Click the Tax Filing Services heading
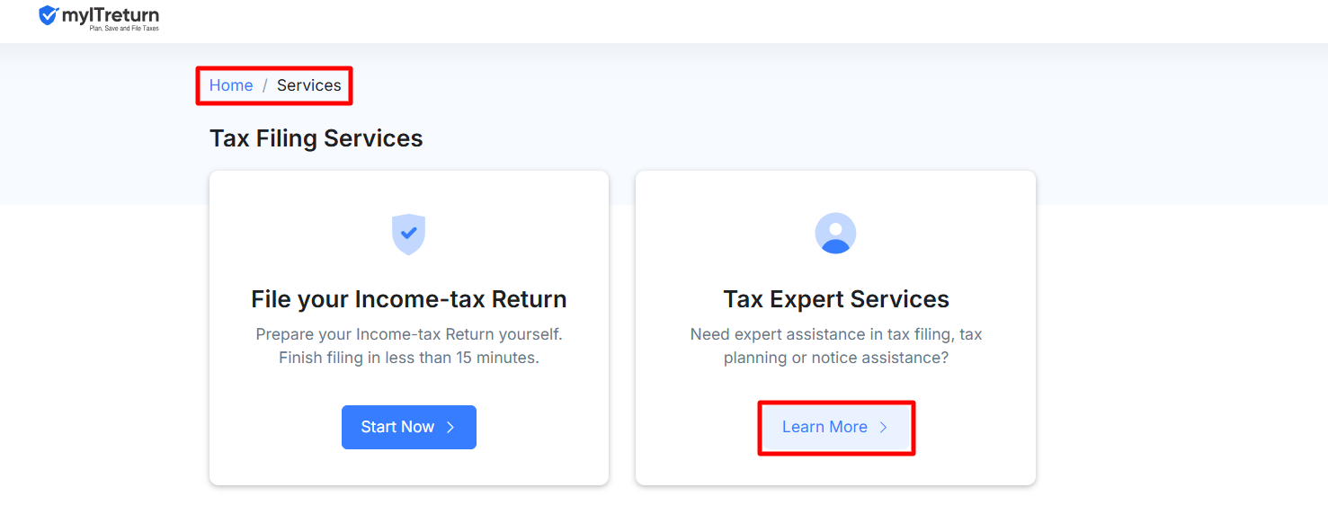This screenshot has height=514, width=1328. pyautogui.click(x=316, y=138)
